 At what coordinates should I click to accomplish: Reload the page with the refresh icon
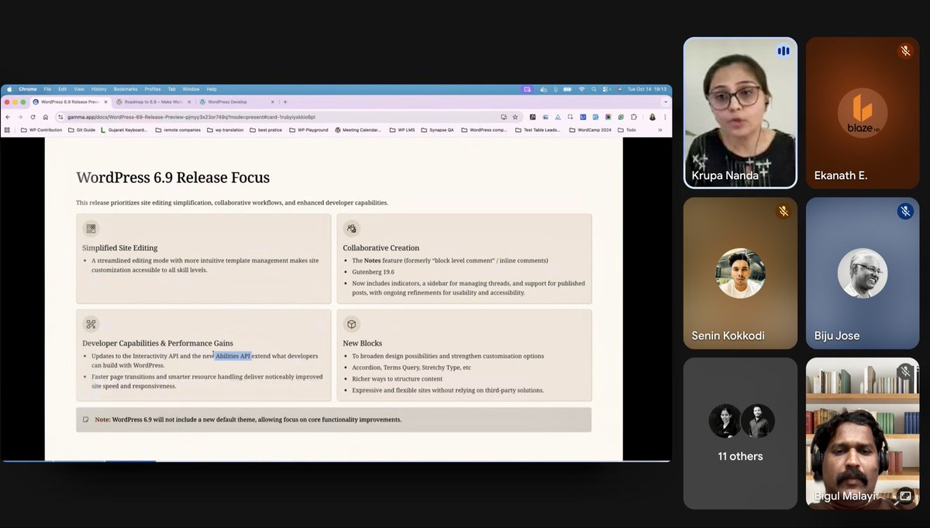coord(33,117)
